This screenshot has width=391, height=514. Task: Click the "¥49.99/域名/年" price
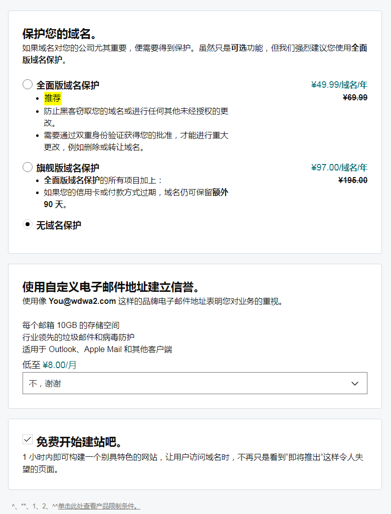339,85
